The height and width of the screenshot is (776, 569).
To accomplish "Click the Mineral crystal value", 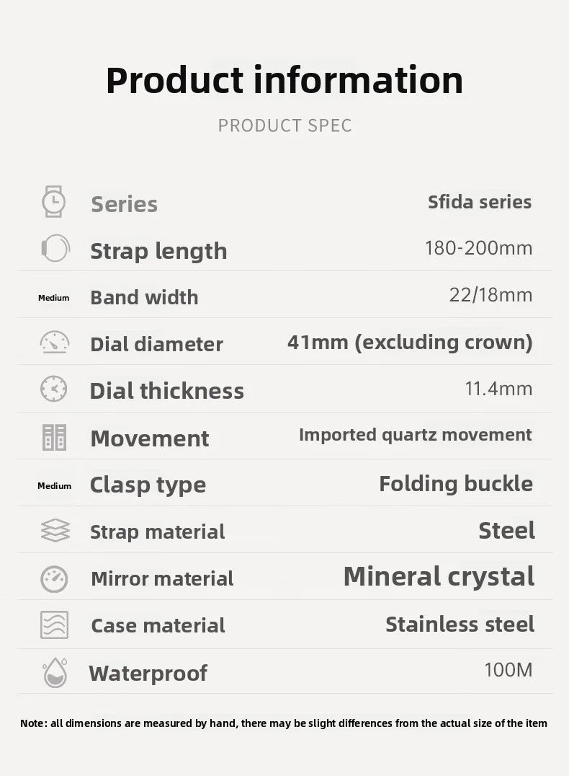I will tap(439, 577).
